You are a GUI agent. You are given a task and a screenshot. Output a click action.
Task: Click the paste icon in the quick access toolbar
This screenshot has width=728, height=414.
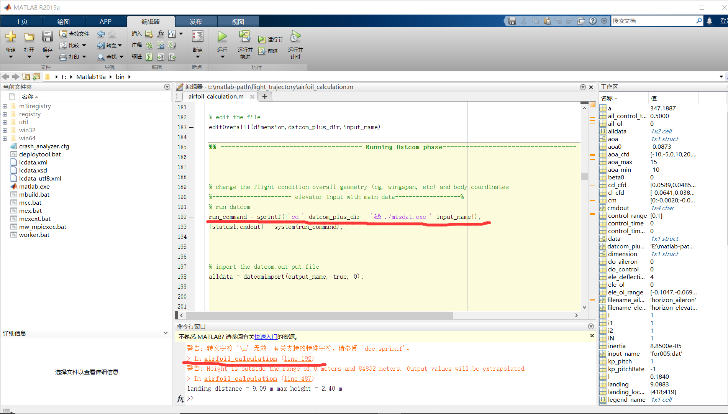pos(547,21)
